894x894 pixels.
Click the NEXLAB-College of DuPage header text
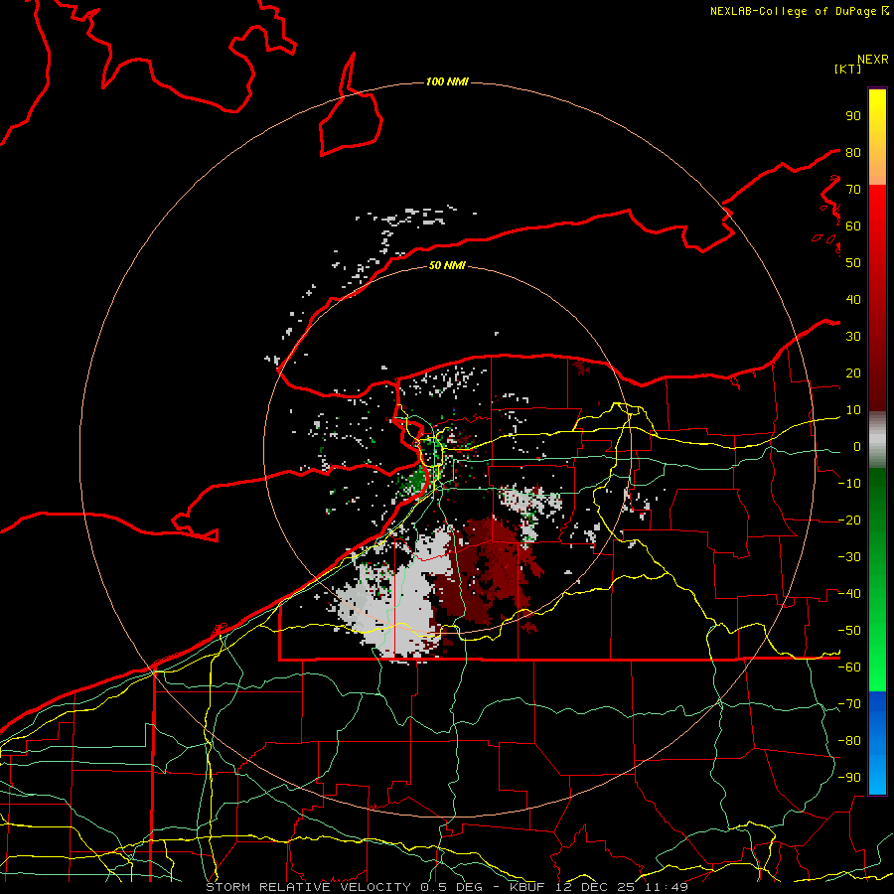point(799,11)
